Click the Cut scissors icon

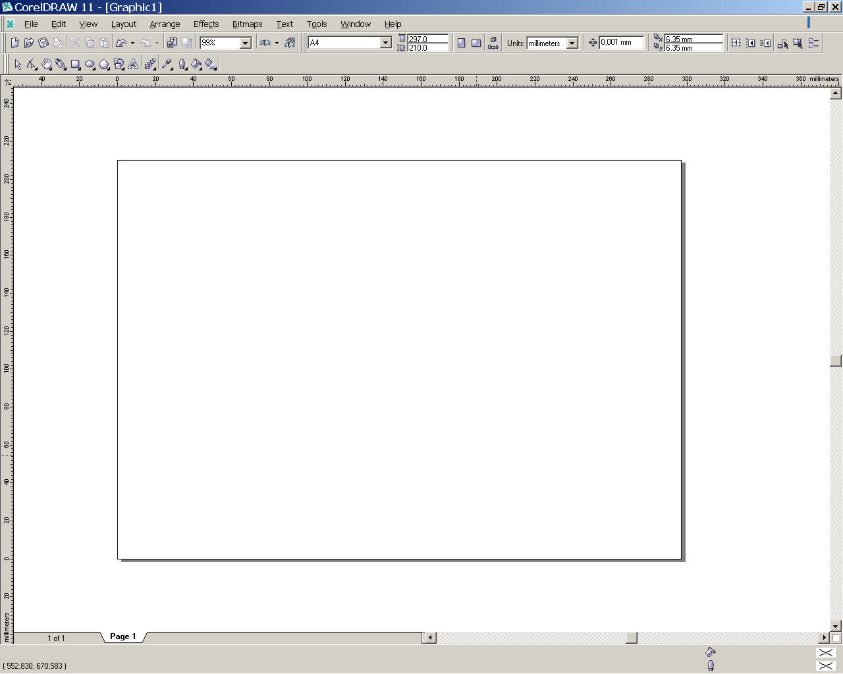(74, 43)
